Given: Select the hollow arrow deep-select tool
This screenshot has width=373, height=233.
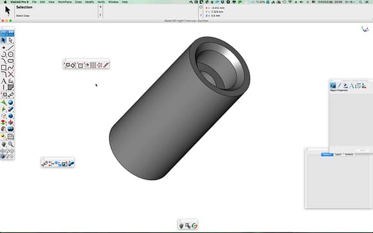Looking at the screenshot, I should pyautogui.click(x=10, y=40).
